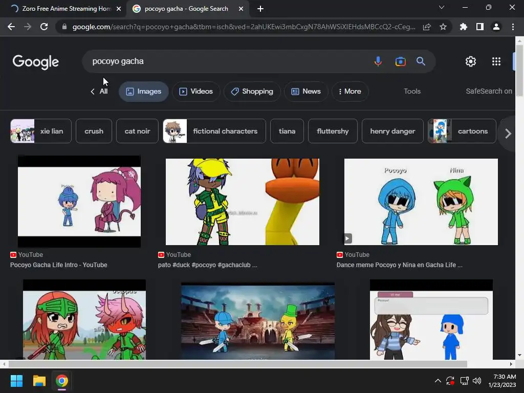Share this page from the address bar
524x393 pixels.
click(x=427, y=27)
